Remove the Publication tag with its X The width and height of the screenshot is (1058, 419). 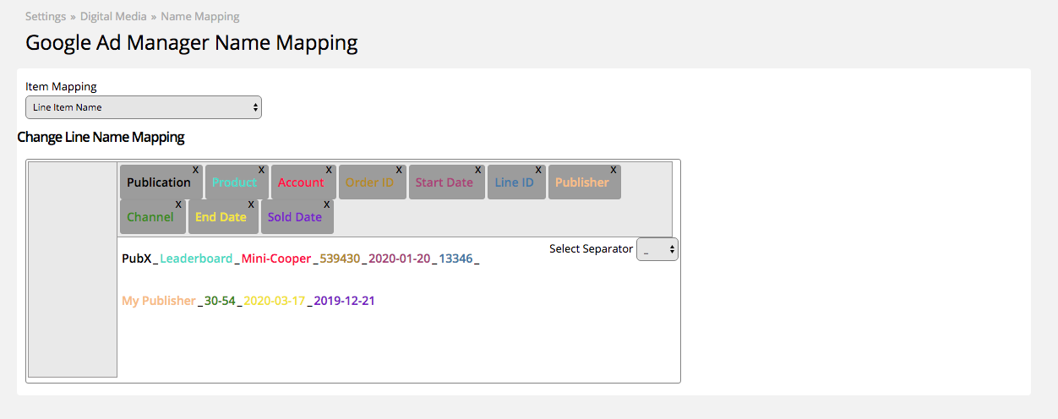click(x=196, y=170)
